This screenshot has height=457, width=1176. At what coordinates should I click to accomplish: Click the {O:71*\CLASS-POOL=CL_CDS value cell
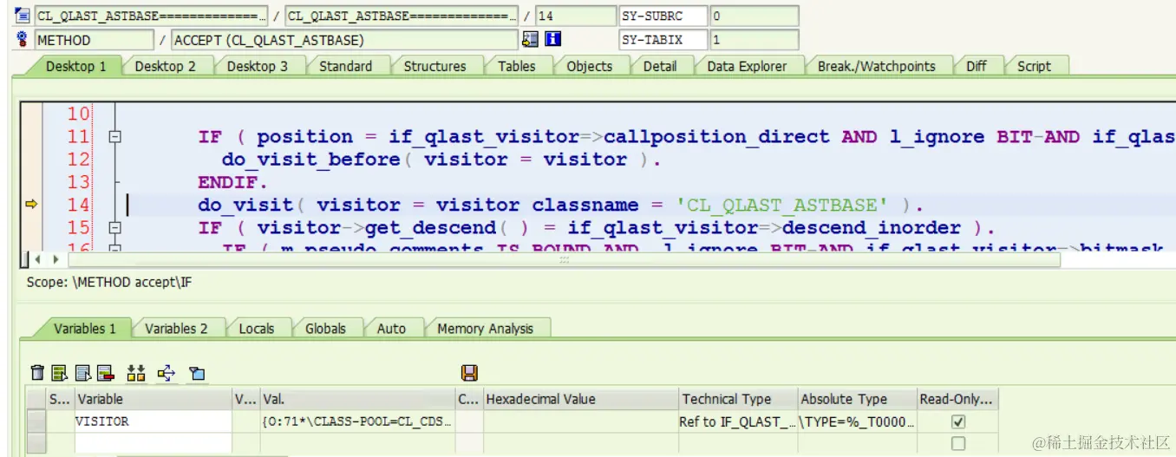[x=357, y=421]
